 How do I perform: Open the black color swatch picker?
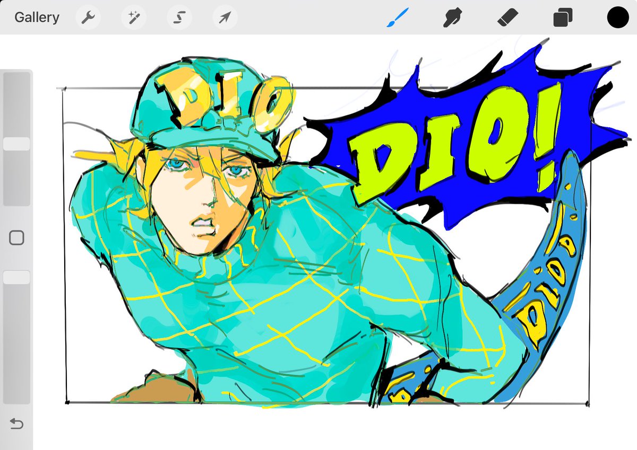(618, 18)
